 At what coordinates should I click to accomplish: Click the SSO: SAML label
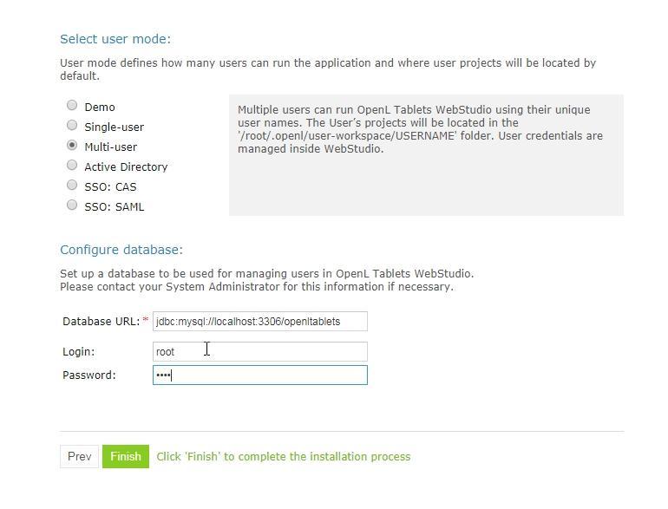tap(115, 207)
